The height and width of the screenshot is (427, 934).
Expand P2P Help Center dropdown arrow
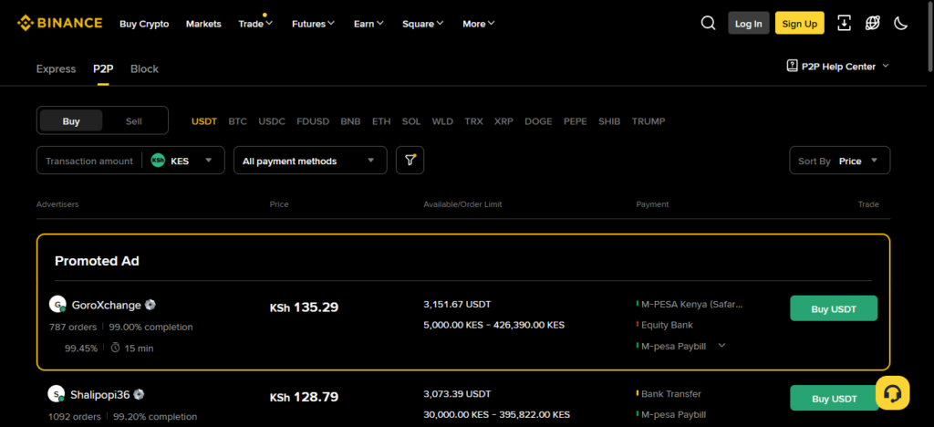885,66
